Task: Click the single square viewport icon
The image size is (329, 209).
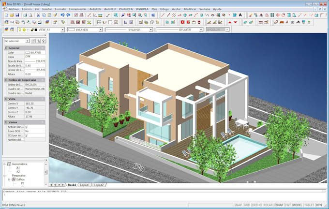Action: coord(110,22)
